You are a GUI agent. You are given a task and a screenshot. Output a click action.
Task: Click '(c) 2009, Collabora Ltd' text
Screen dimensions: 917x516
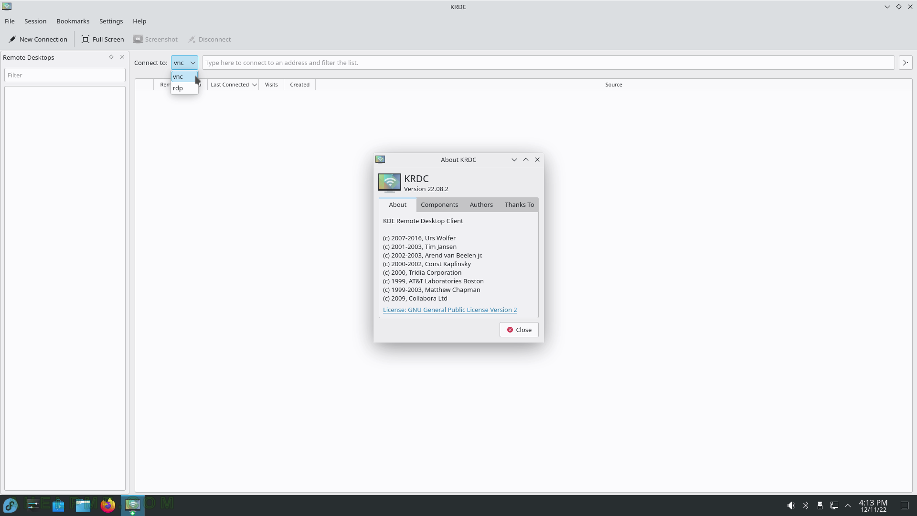pos(415,298)
